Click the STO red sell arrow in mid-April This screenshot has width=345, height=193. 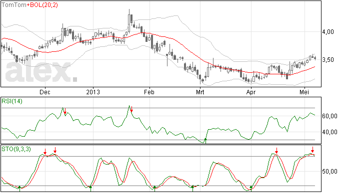tap(276, 151)
